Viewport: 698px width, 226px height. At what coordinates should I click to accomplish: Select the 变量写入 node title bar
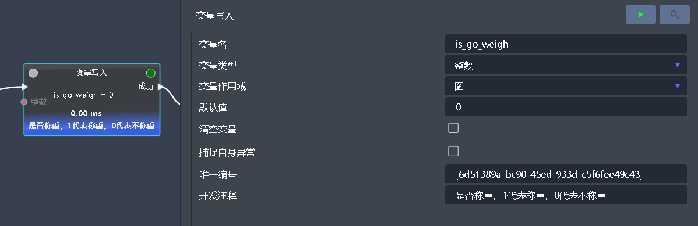point(91,73)
